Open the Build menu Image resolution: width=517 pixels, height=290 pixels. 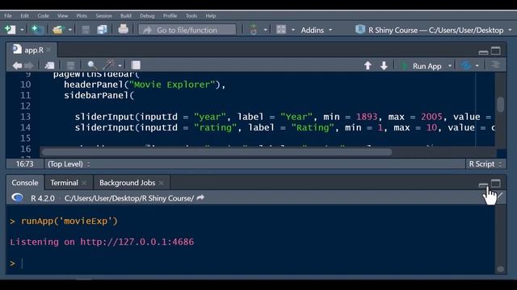tap(126, 16)
